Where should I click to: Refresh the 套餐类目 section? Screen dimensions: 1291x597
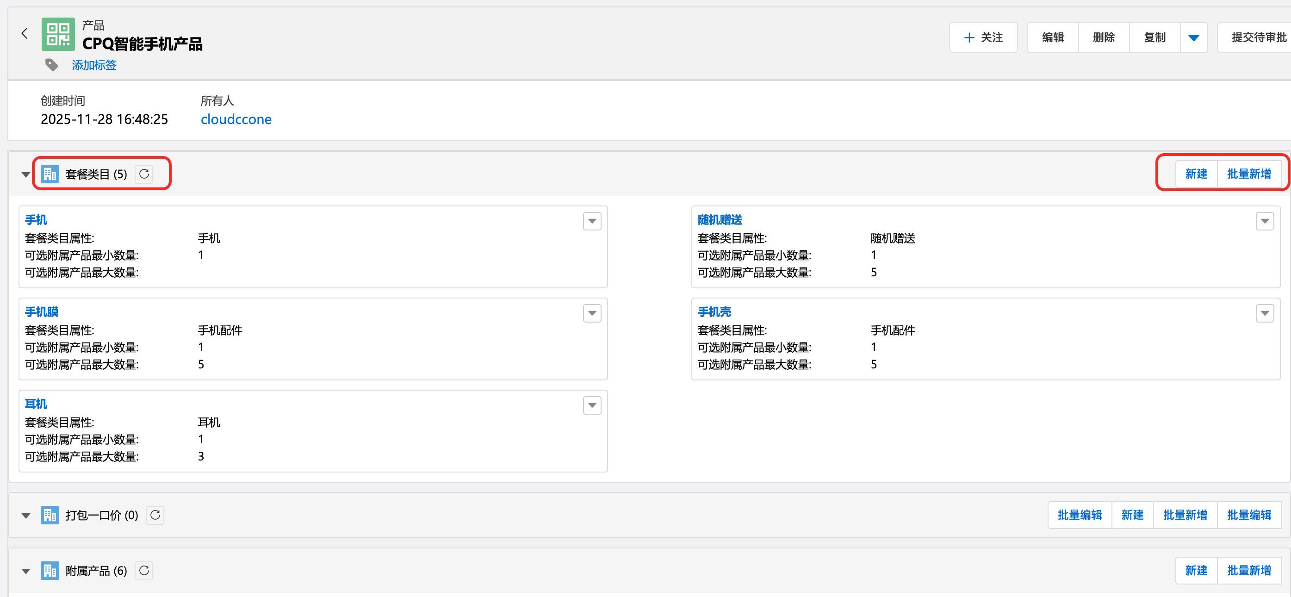tap(144, 174)
